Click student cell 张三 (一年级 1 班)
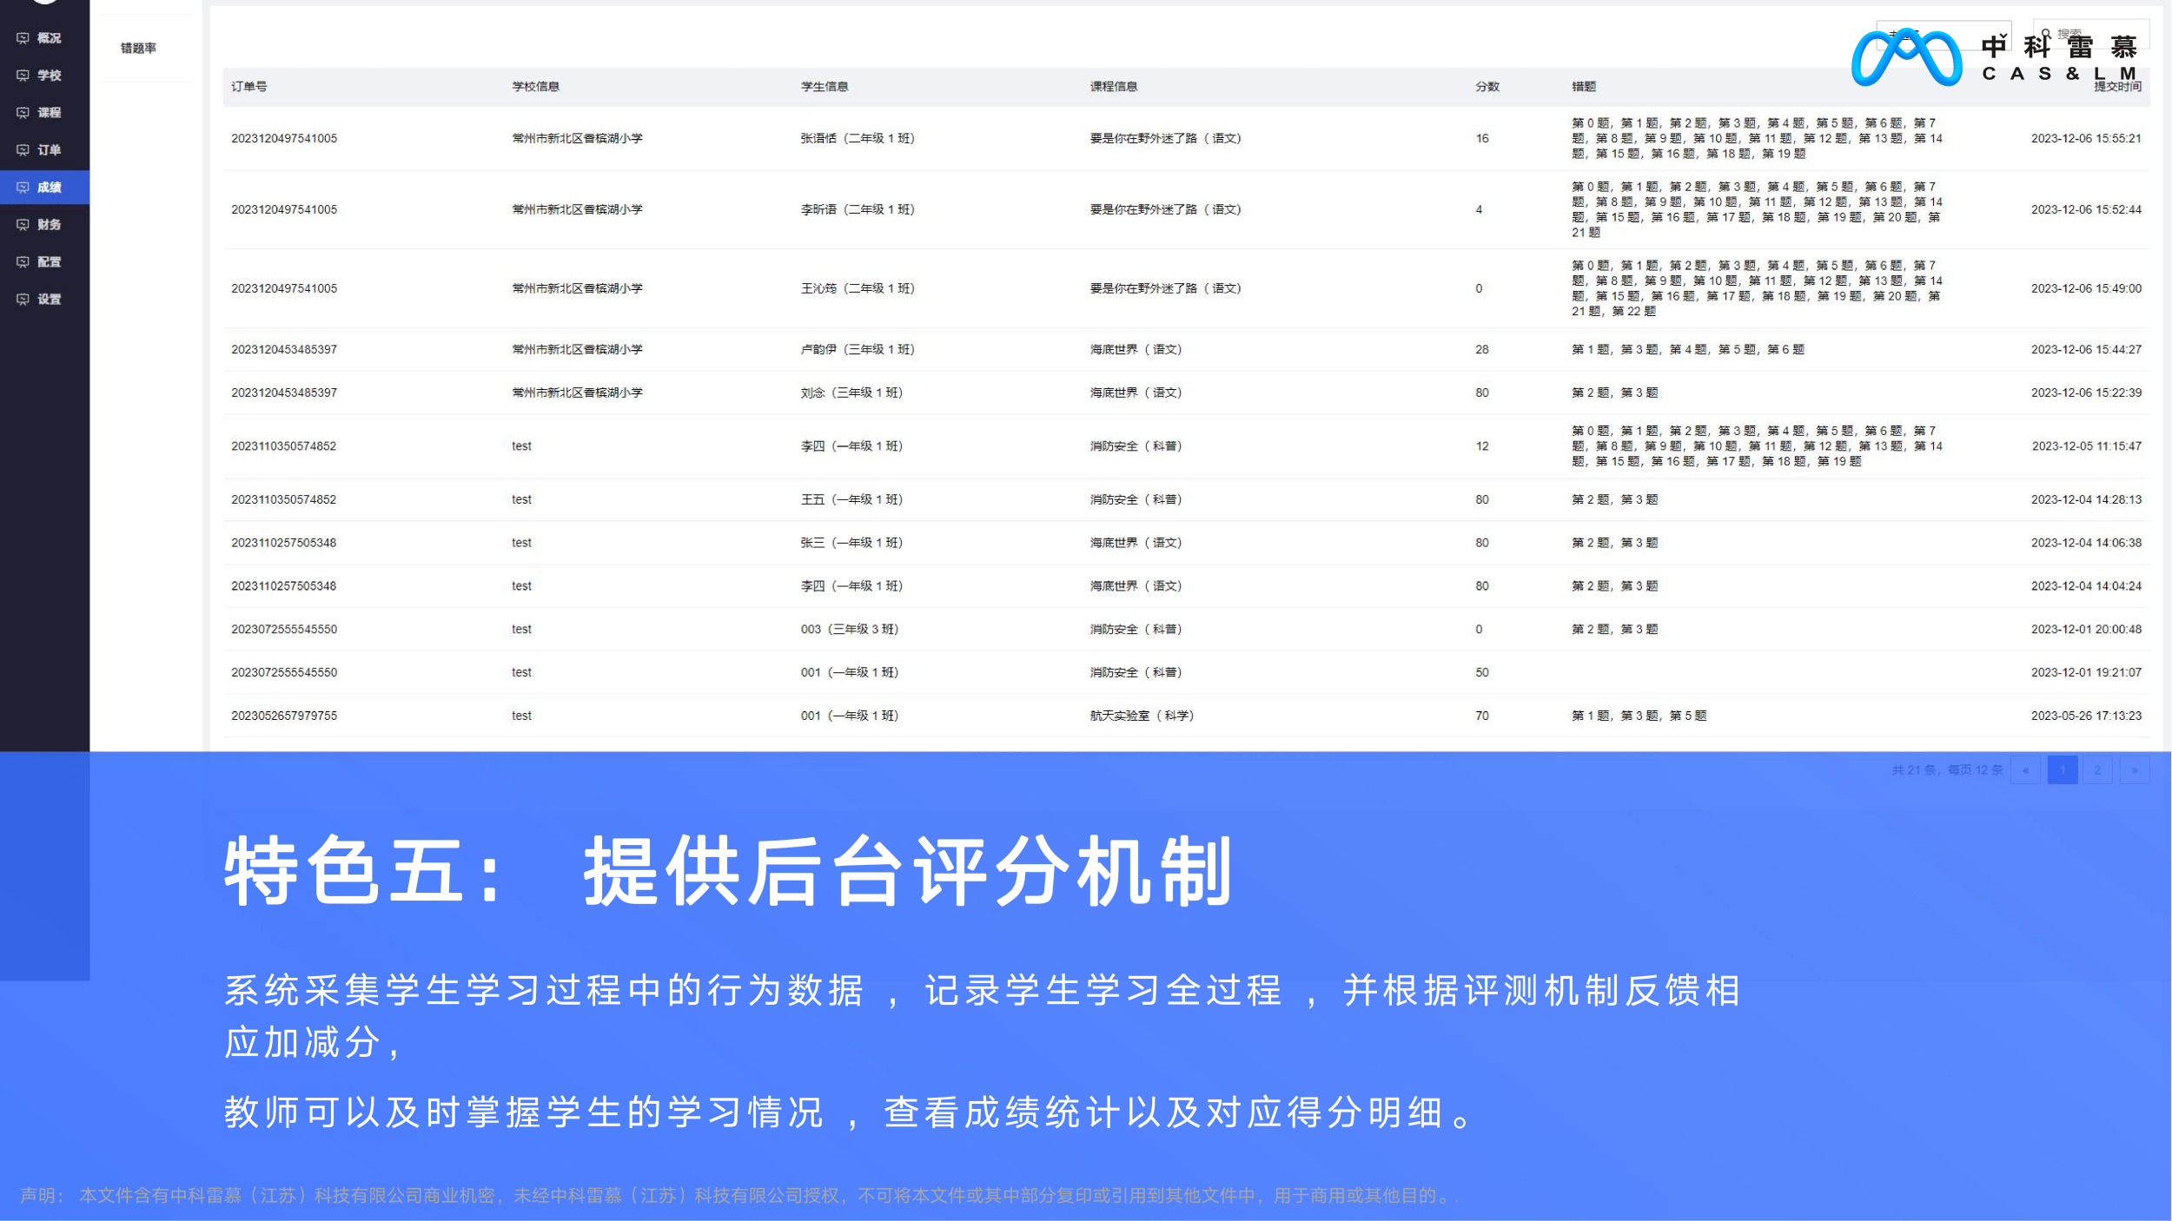 851,544
